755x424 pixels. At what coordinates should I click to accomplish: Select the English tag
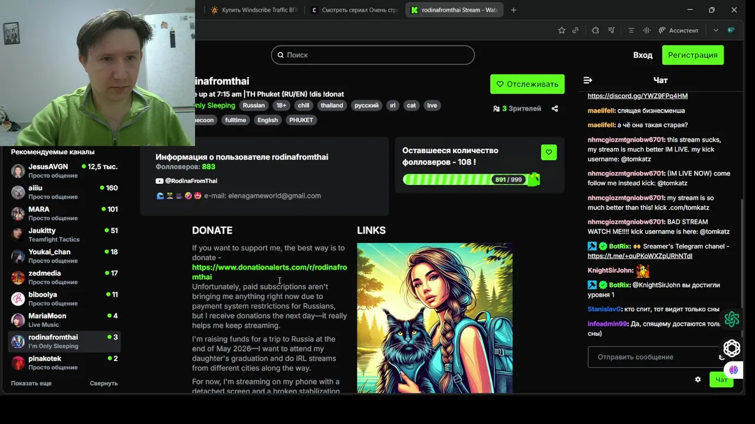(x=267, y=120)
